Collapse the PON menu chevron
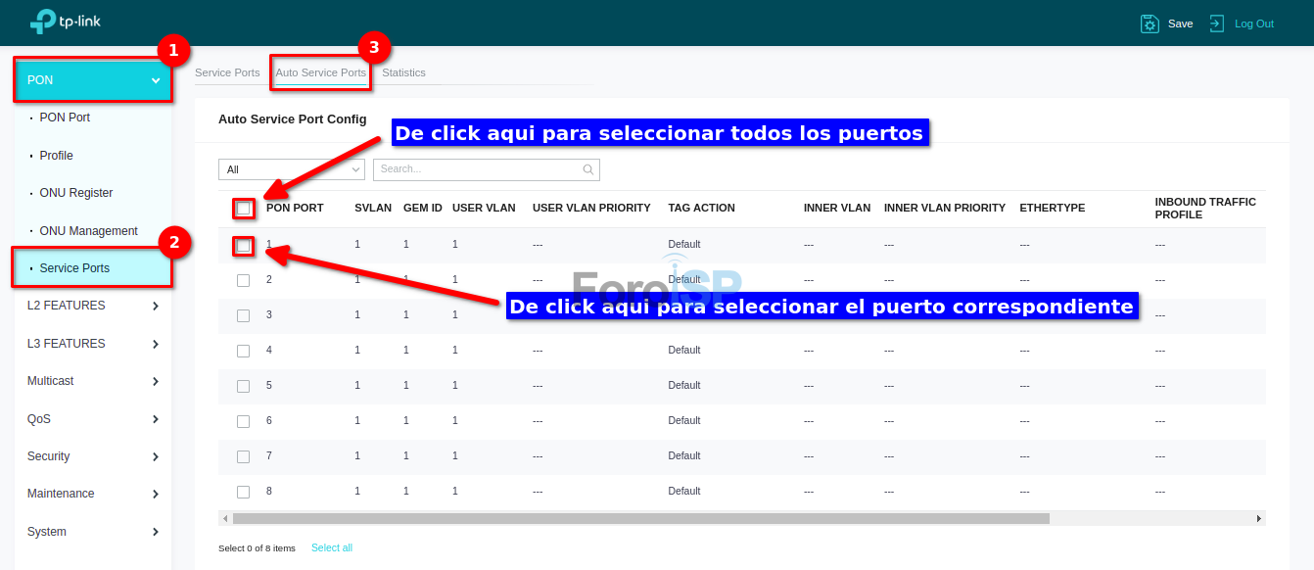 click(x=156, y=80)
